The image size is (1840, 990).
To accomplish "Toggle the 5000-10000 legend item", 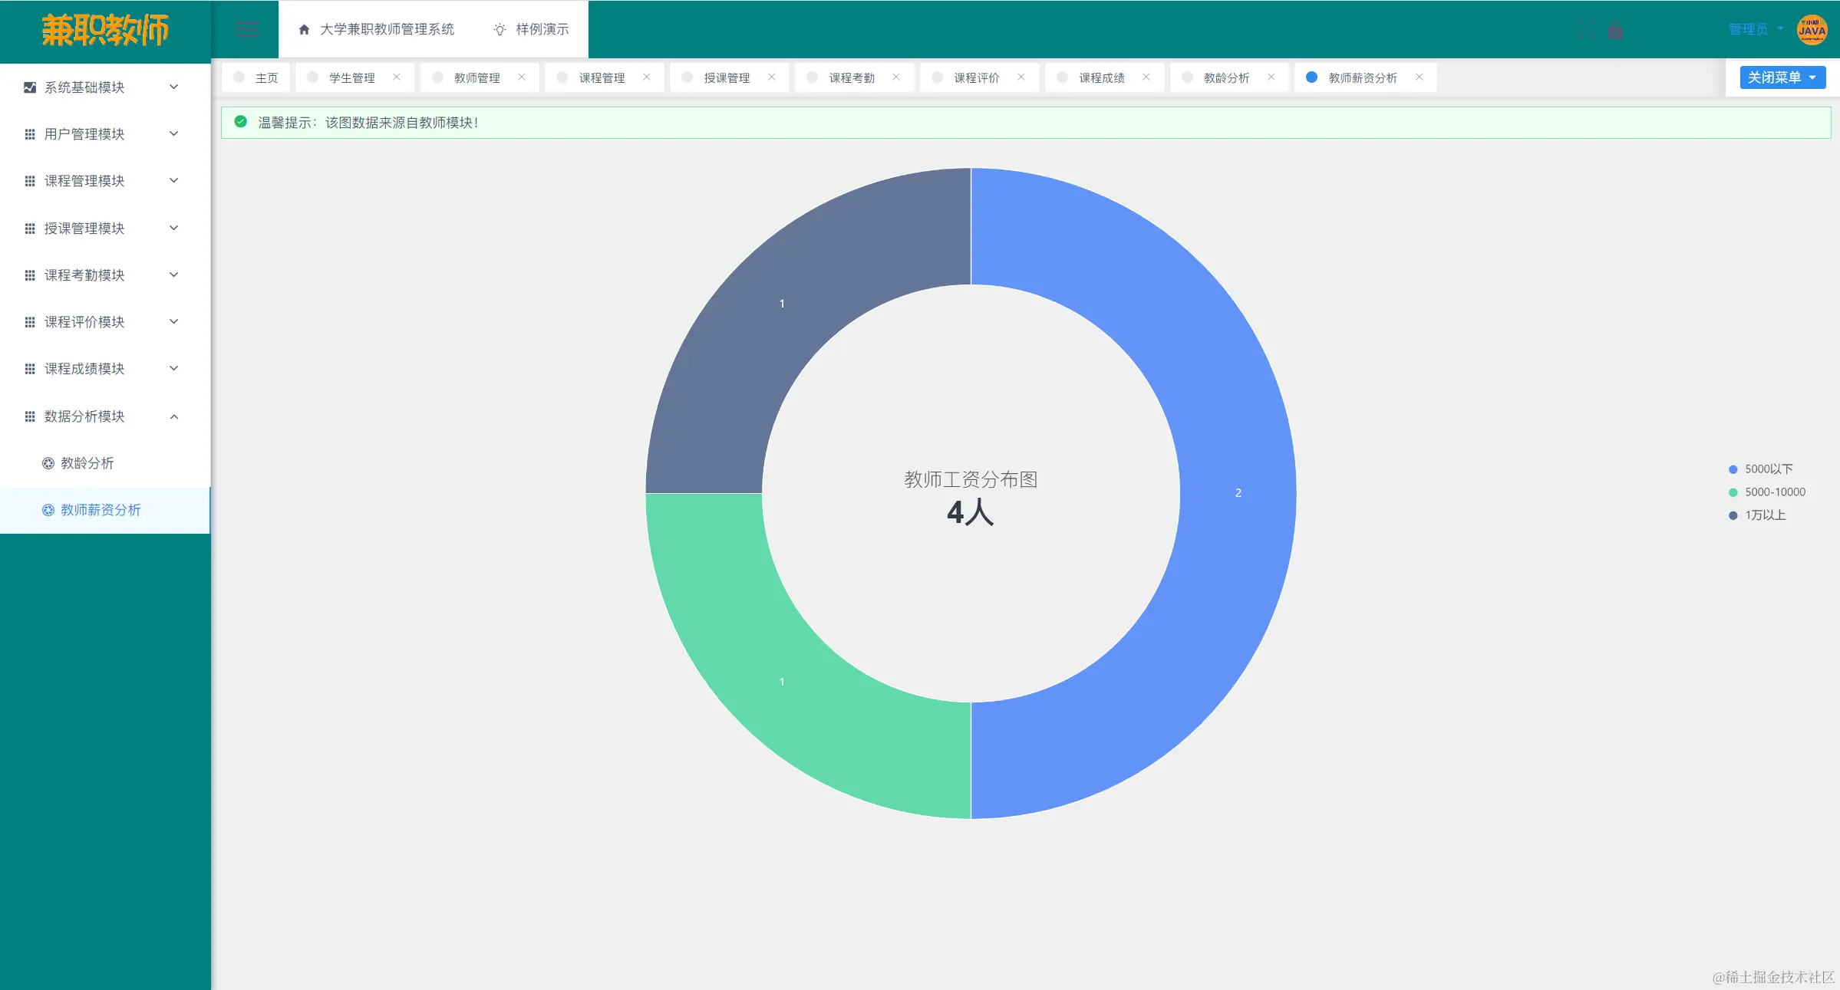I will point(1773,492).
